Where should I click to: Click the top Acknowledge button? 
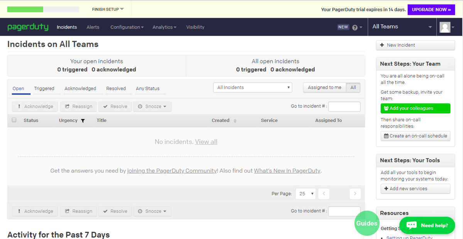click(35, 106)
